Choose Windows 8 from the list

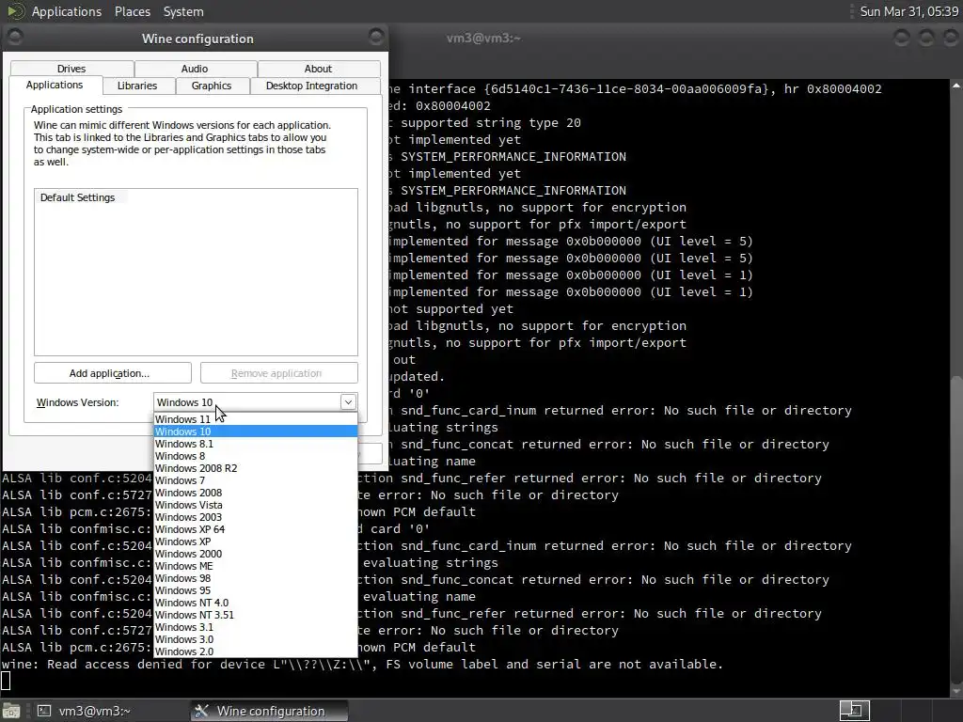pyautogui.click(x=256, y=456)
